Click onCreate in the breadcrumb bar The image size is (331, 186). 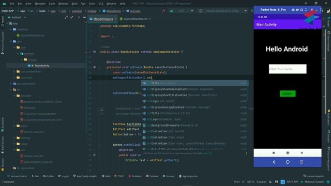133,11
